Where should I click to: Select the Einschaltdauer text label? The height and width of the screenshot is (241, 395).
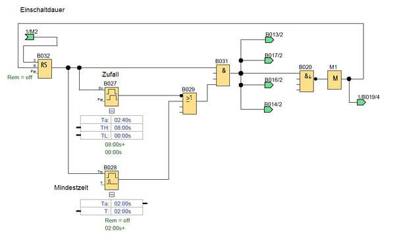42,10
